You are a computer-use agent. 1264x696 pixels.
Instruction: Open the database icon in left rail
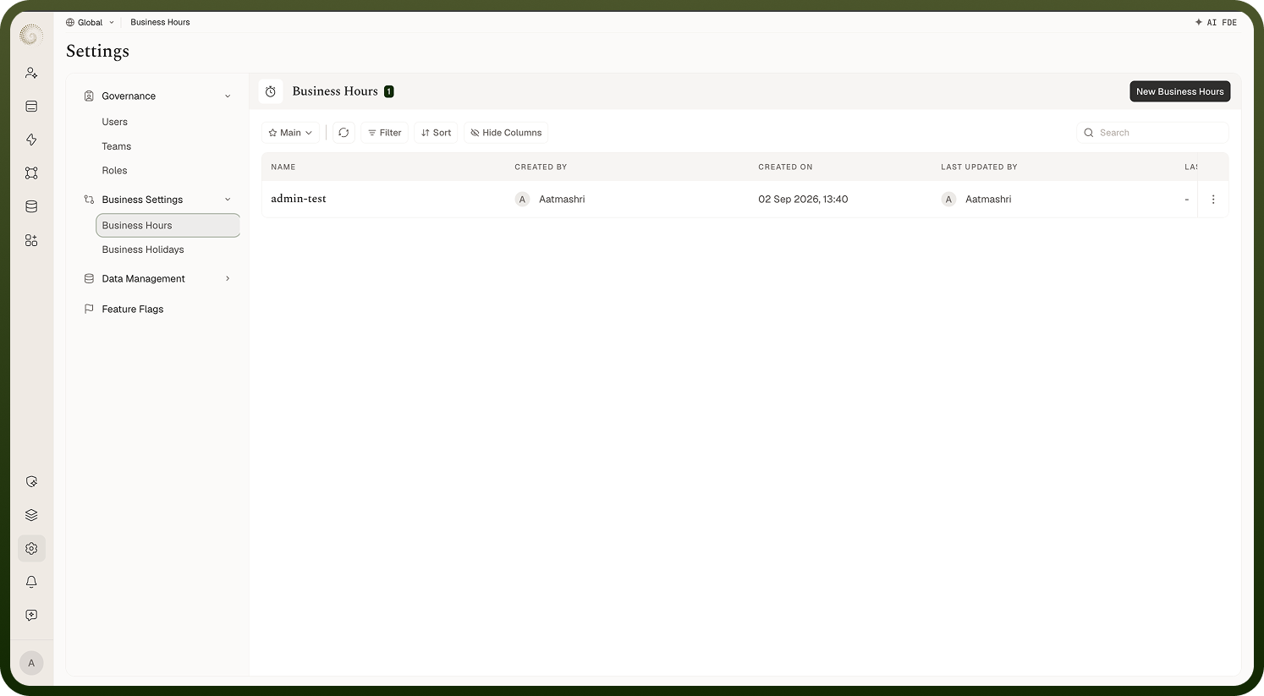coord(31,206)
